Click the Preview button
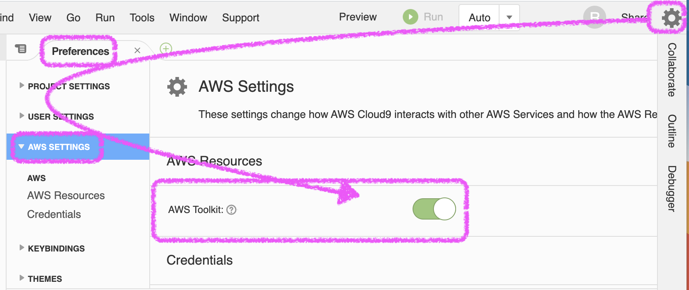 [358, 17]
